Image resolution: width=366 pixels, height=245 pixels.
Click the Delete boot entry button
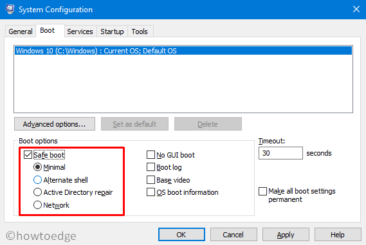[208, 124]
